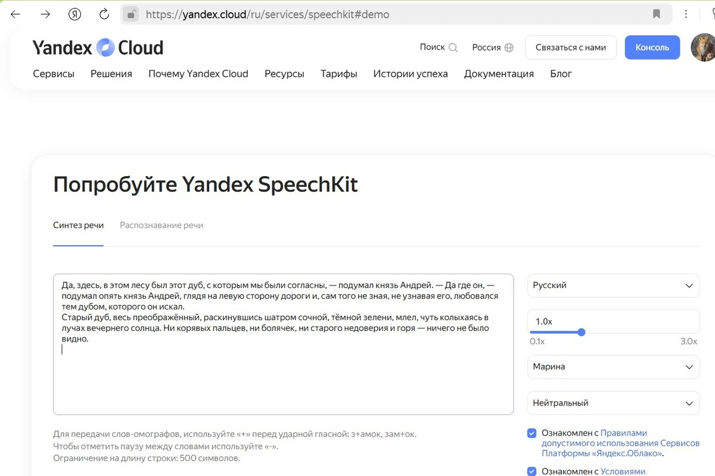Open the user profile avatar
This screenshot has width=715, height=476.
coord(703,48)
